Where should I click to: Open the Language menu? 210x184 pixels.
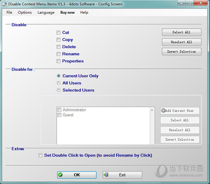coord(46,12)
